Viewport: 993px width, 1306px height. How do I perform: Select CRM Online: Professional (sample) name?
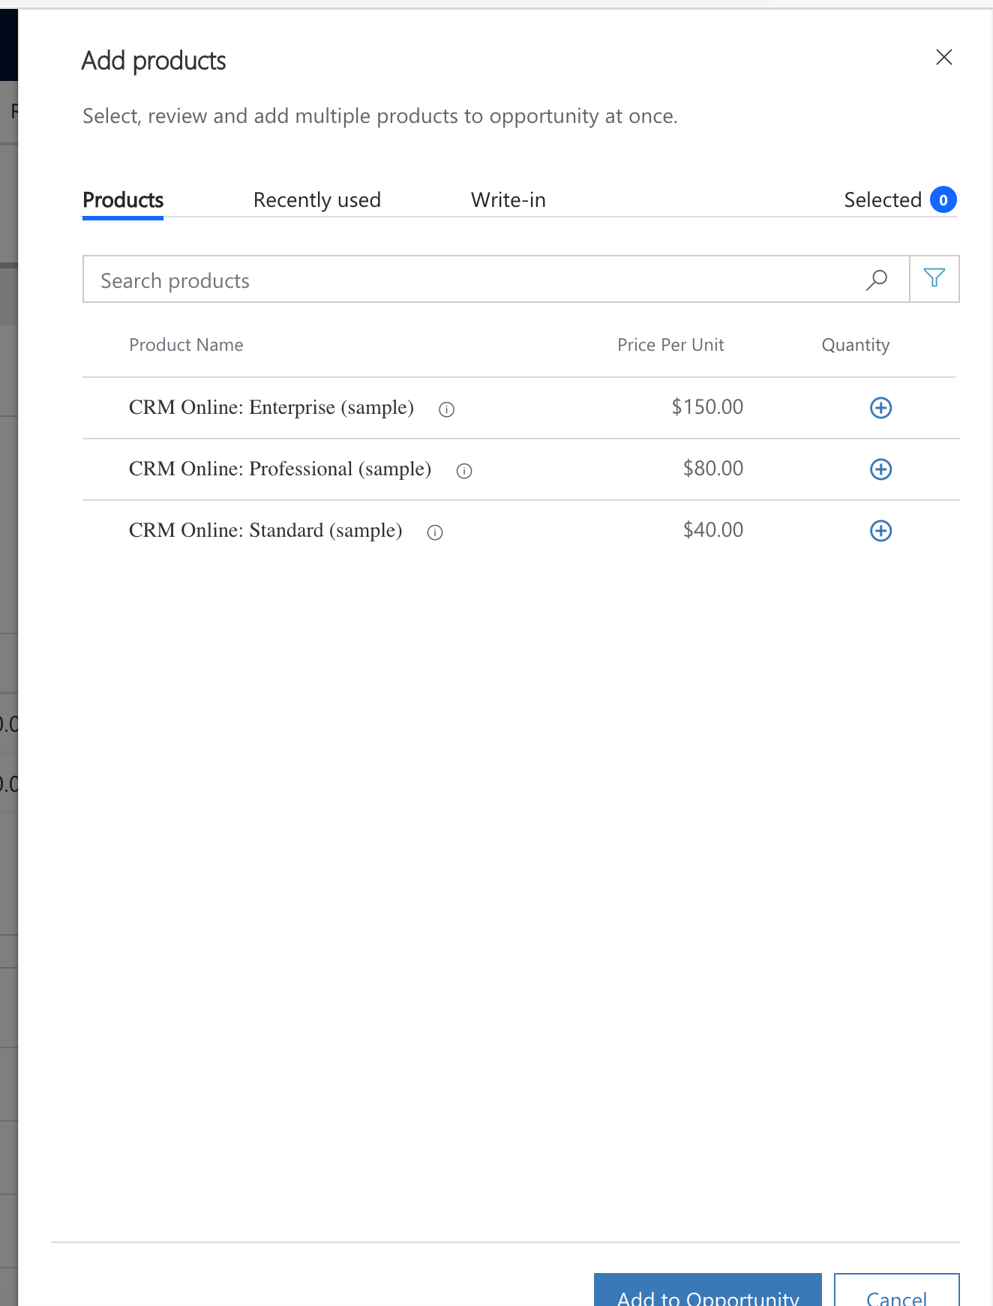[280, 469]
